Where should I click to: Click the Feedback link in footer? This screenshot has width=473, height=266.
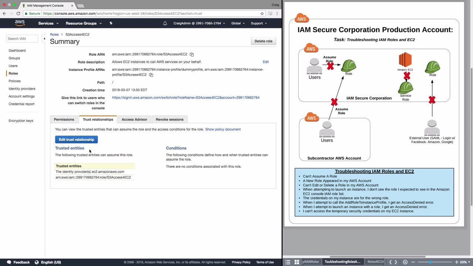coord(21,262)
